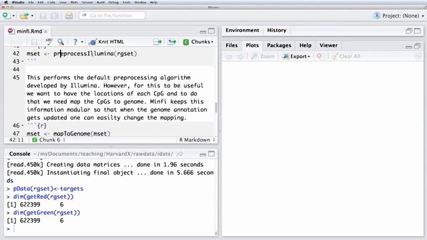
Task: Switch to the History tab
Action: click(277, 30)
